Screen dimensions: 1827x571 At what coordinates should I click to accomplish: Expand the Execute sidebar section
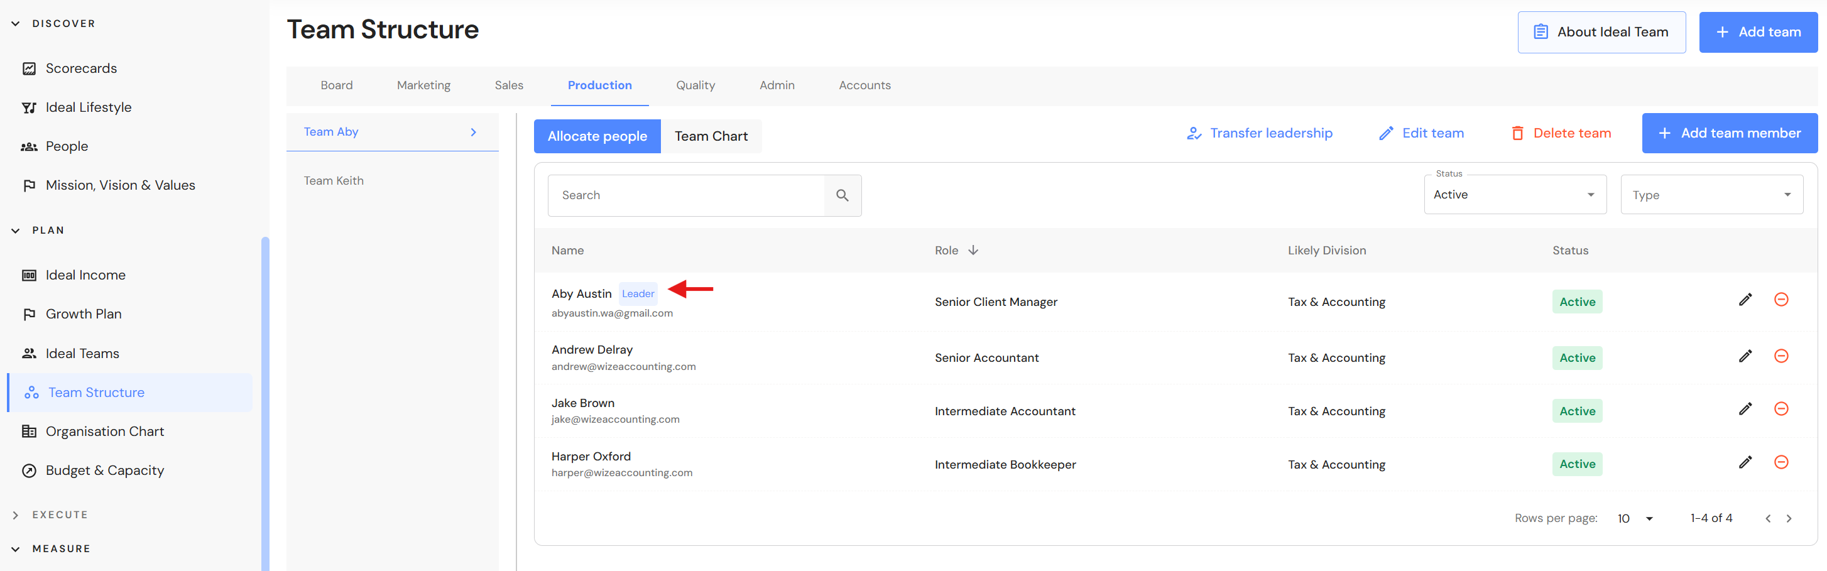tap(16, 515)
